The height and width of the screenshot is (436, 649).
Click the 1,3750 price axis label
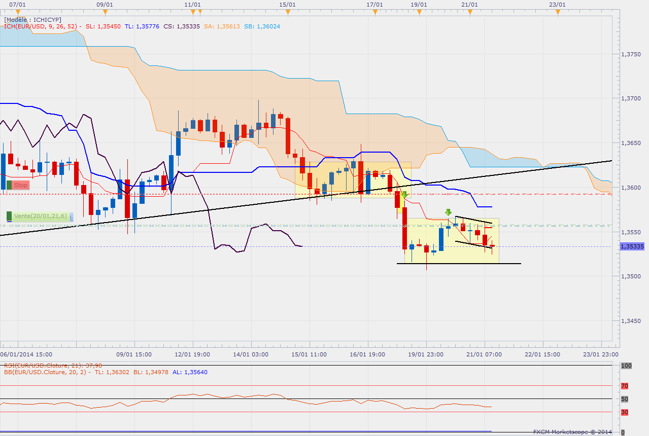click(x=631, y=54)
